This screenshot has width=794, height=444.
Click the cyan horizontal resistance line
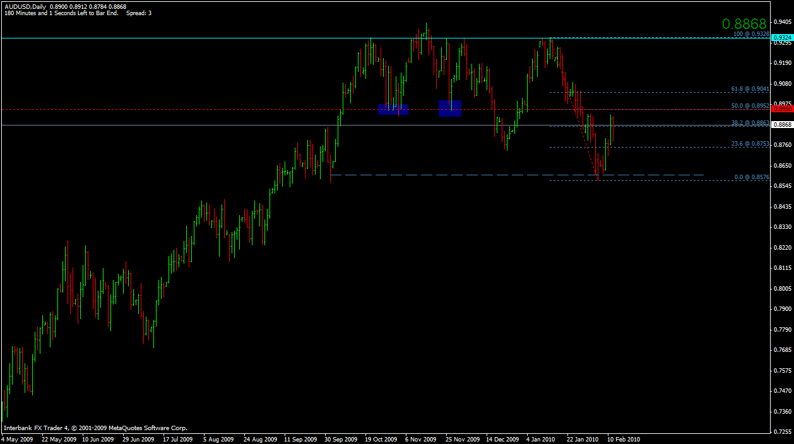coord(252,38)
